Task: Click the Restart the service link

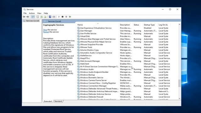Action: pyautogui.click(x=46, y=32)
